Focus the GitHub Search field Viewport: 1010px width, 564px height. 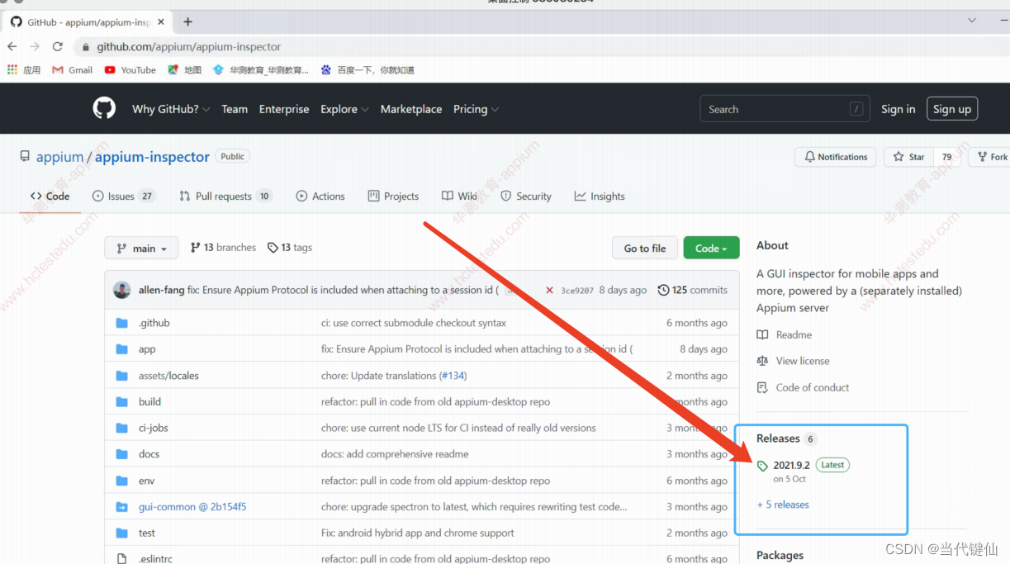click(785, 109)
